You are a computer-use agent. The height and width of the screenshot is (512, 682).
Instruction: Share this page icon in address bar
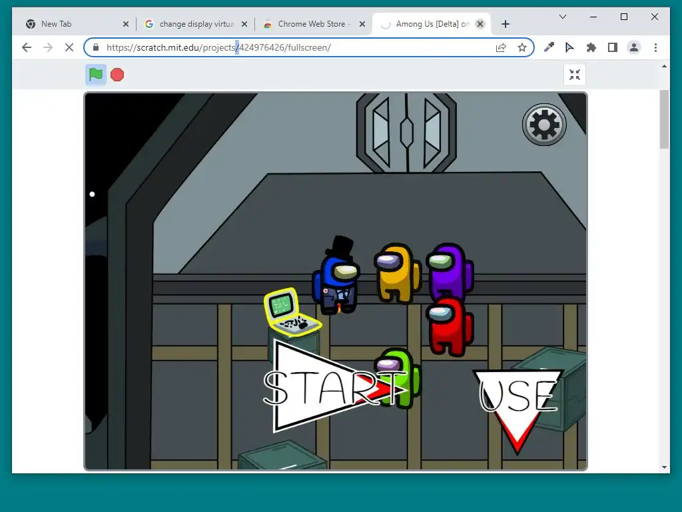501,47
